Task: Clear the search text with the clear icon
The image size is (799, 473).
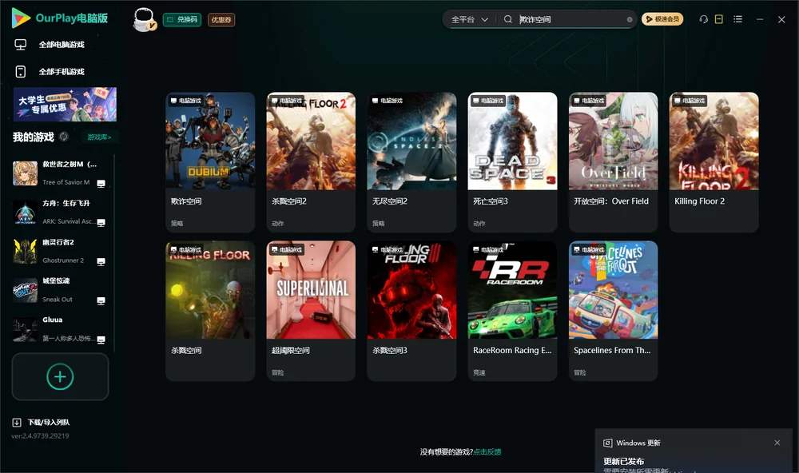Action: pos(630,19)
